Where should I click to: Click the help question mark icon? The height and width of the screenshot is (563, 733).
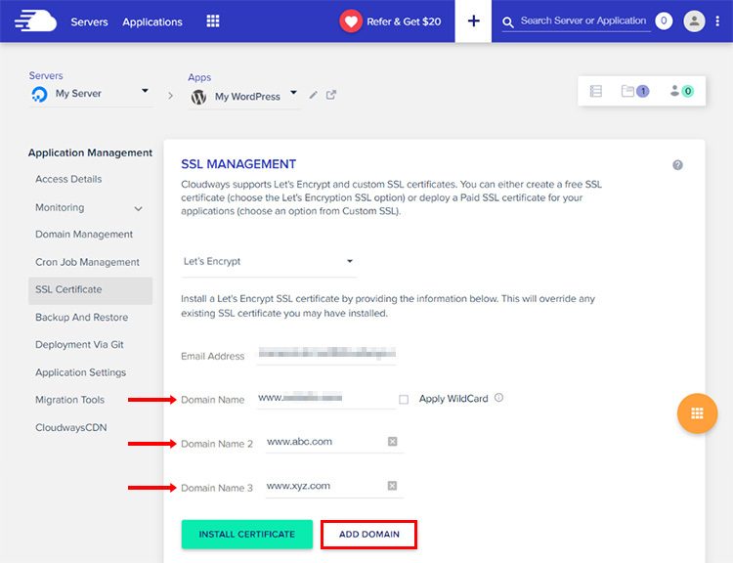point(677,165)
